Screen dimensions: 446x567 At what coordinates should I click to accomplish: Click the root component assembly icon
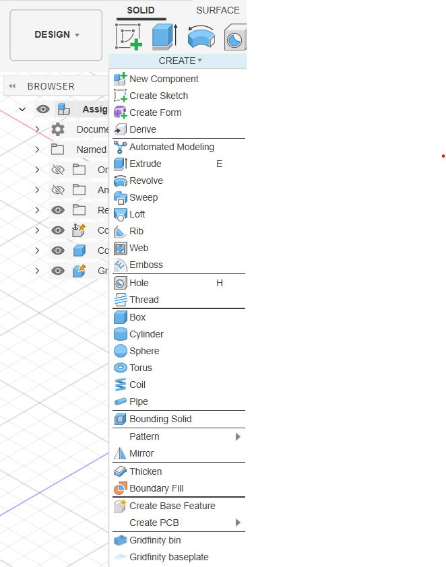64,109
